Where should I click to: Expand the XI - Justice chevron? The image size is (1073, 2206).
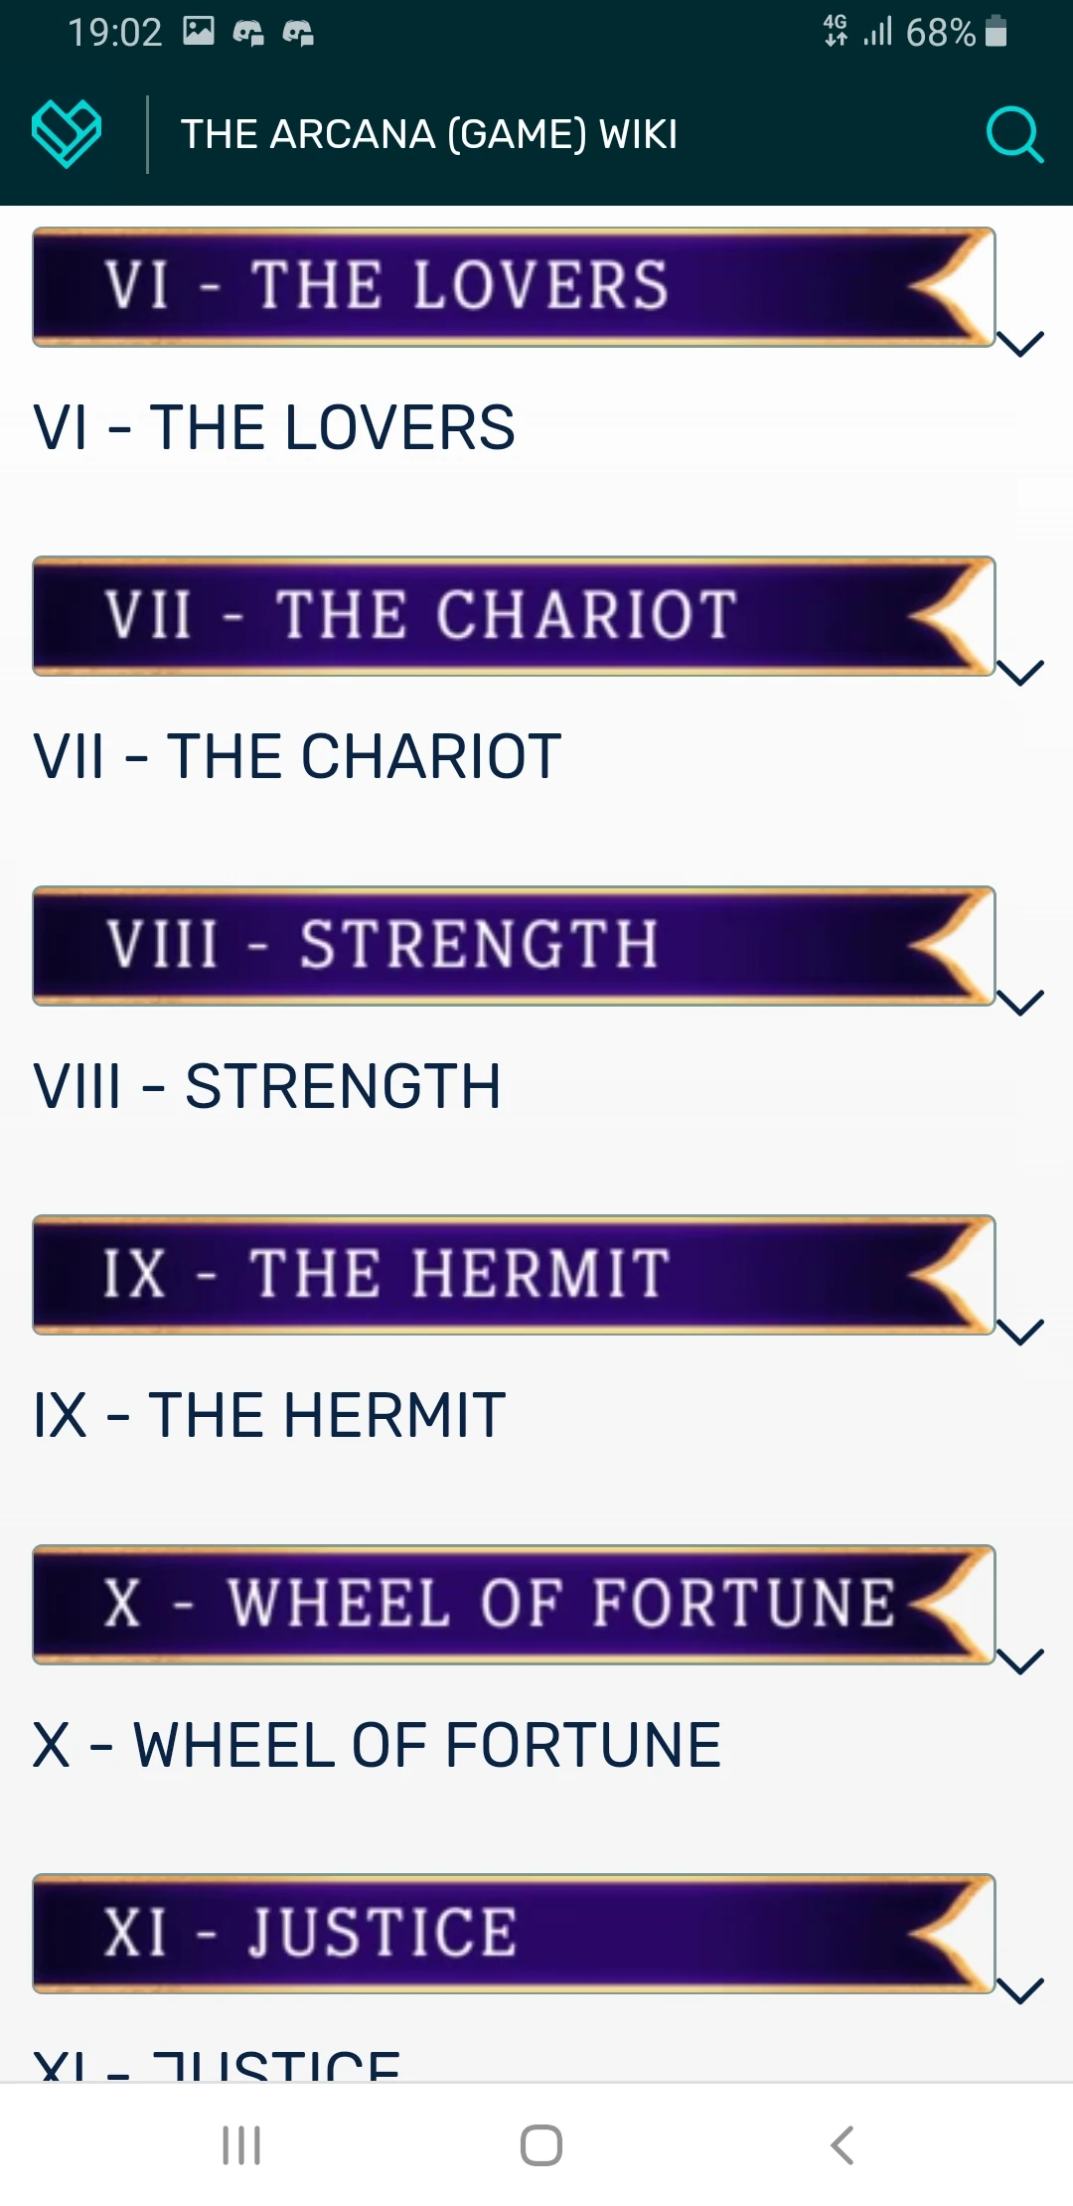[1020, 1990]
